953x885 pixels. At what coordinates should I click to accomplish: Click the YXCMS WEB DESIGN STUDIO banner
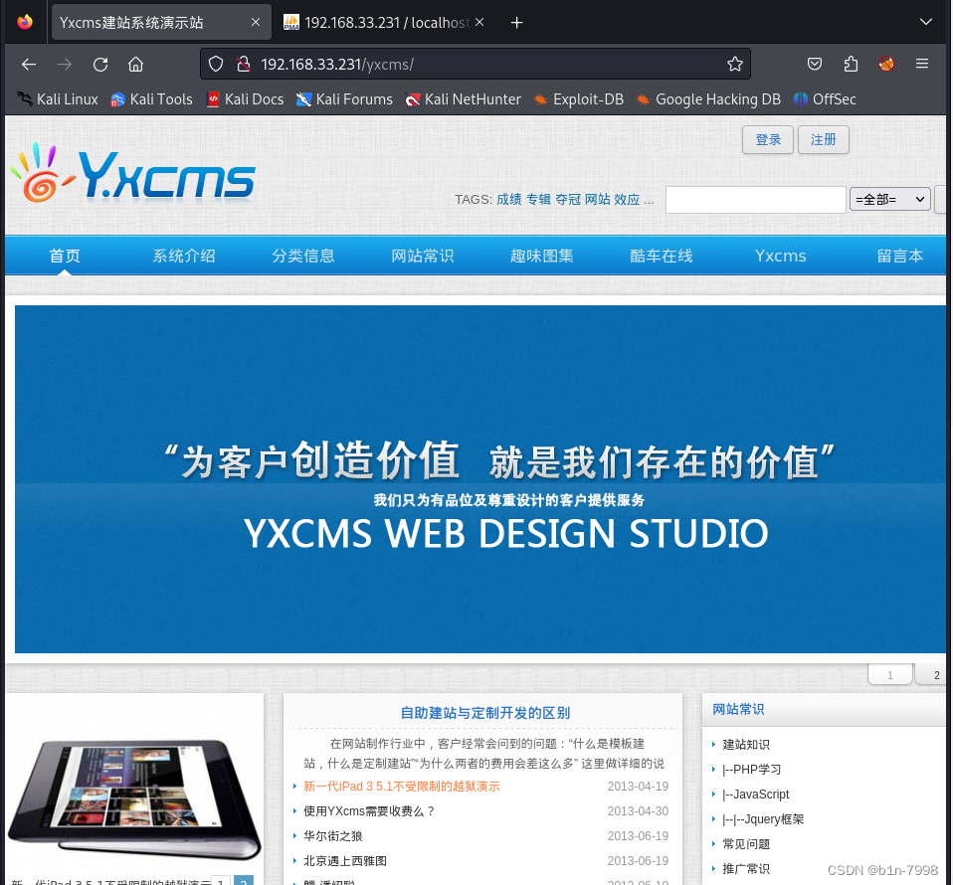[x=480, y=479]
